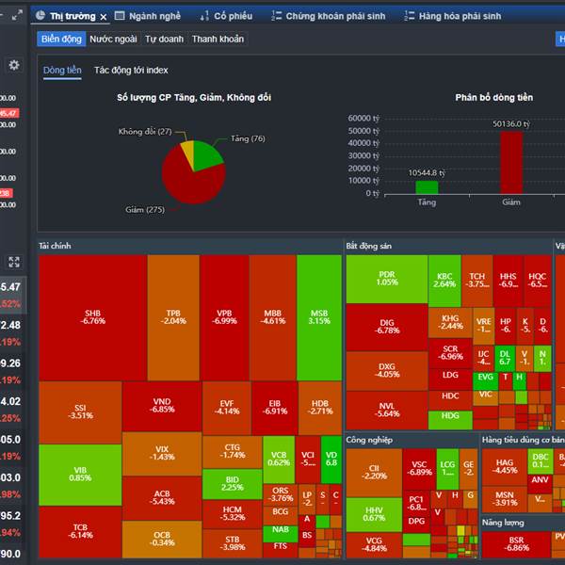Select the VIX -1.43% tile
Image resolution: width=565 pixels, height=565 pixels.
click(x=162, y=454)
